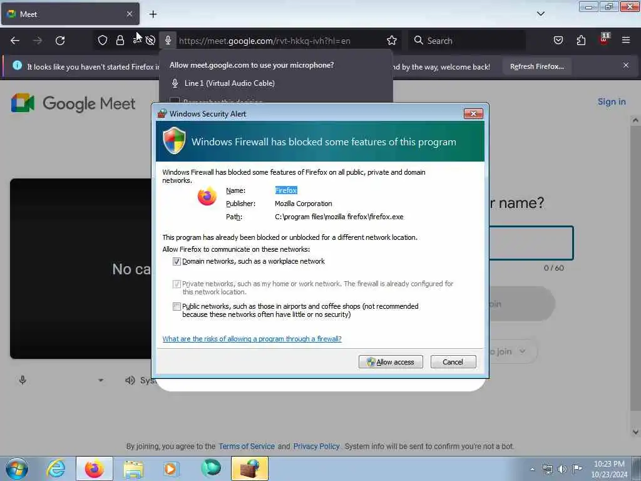Viewport: 641px width, 481px height.
Task: Toggle Private networks checkbox
Action: (177, 284)
